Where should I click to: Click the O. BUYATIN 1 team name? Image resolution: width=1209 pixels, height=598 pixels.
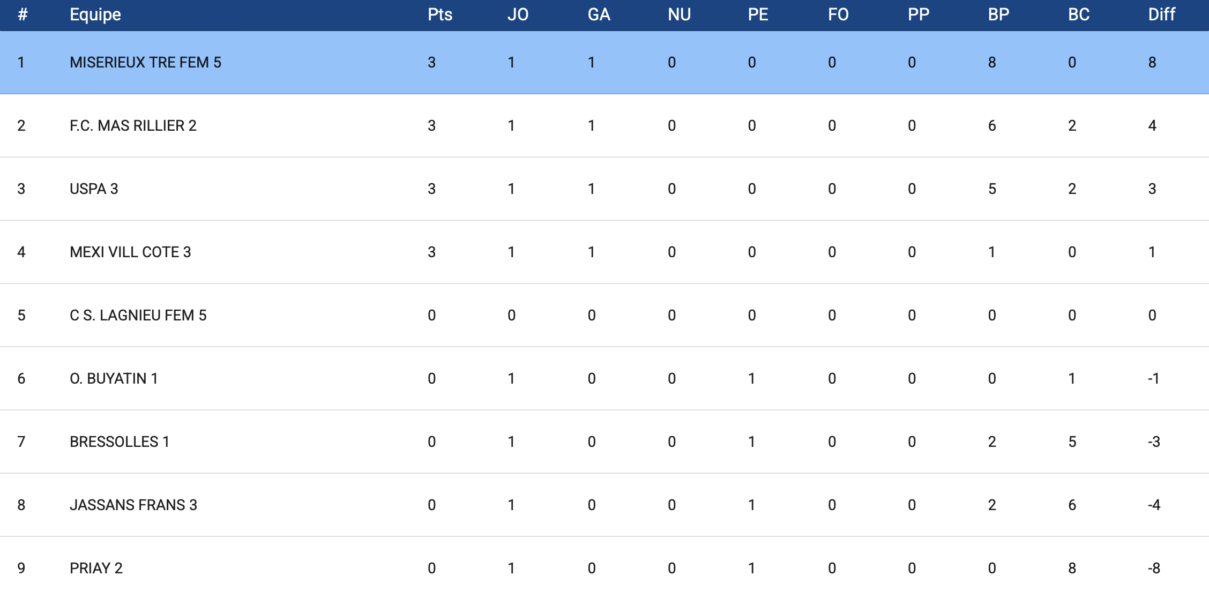pos(114,379)
